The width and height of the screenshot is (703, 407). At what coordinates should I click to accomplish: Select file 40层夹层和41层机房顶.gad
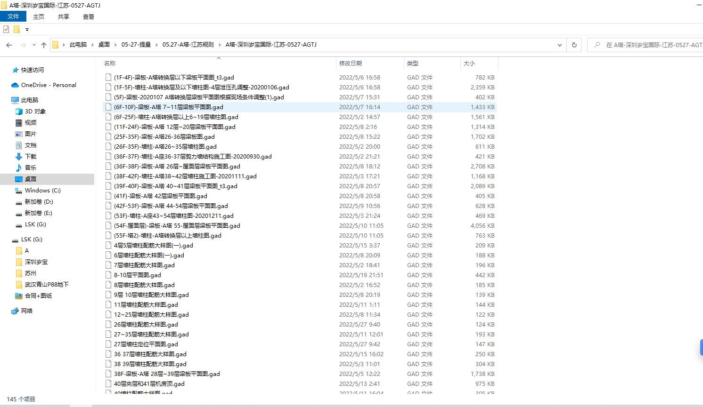coord(149,383)
